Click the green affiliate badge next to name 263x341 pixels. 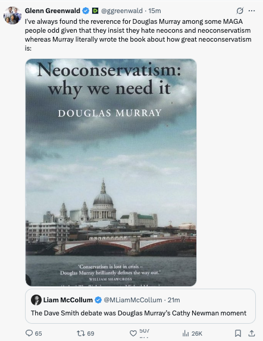[95, 11]
